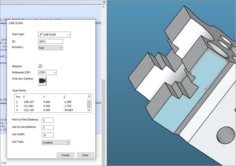Close the edit window pane with X
Viewport: 236px width, 166px height.
tap(103, 2)
